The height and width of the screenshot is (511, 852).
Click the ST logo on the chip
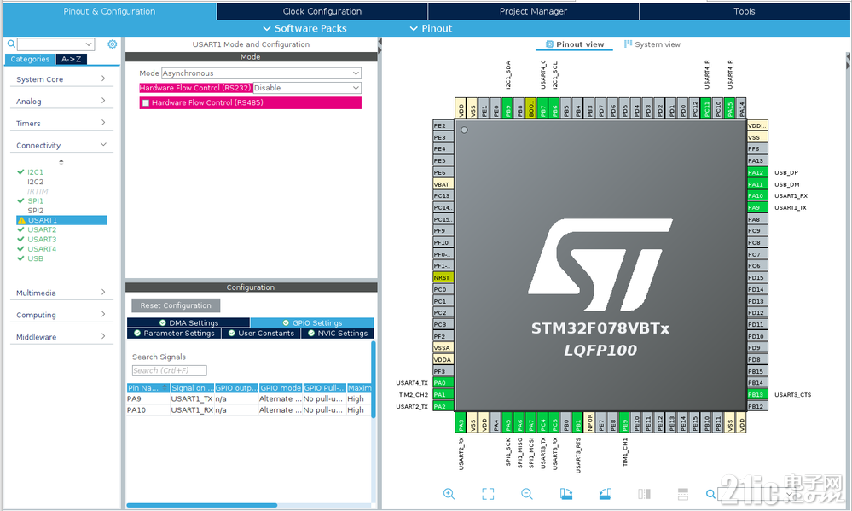[x=600, y=264]
